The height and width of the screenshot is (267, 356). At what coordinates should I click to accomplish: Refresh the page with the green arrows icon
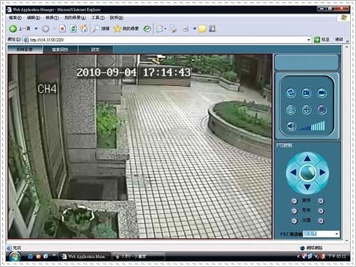pyautogui.click(x=73, y=28)
